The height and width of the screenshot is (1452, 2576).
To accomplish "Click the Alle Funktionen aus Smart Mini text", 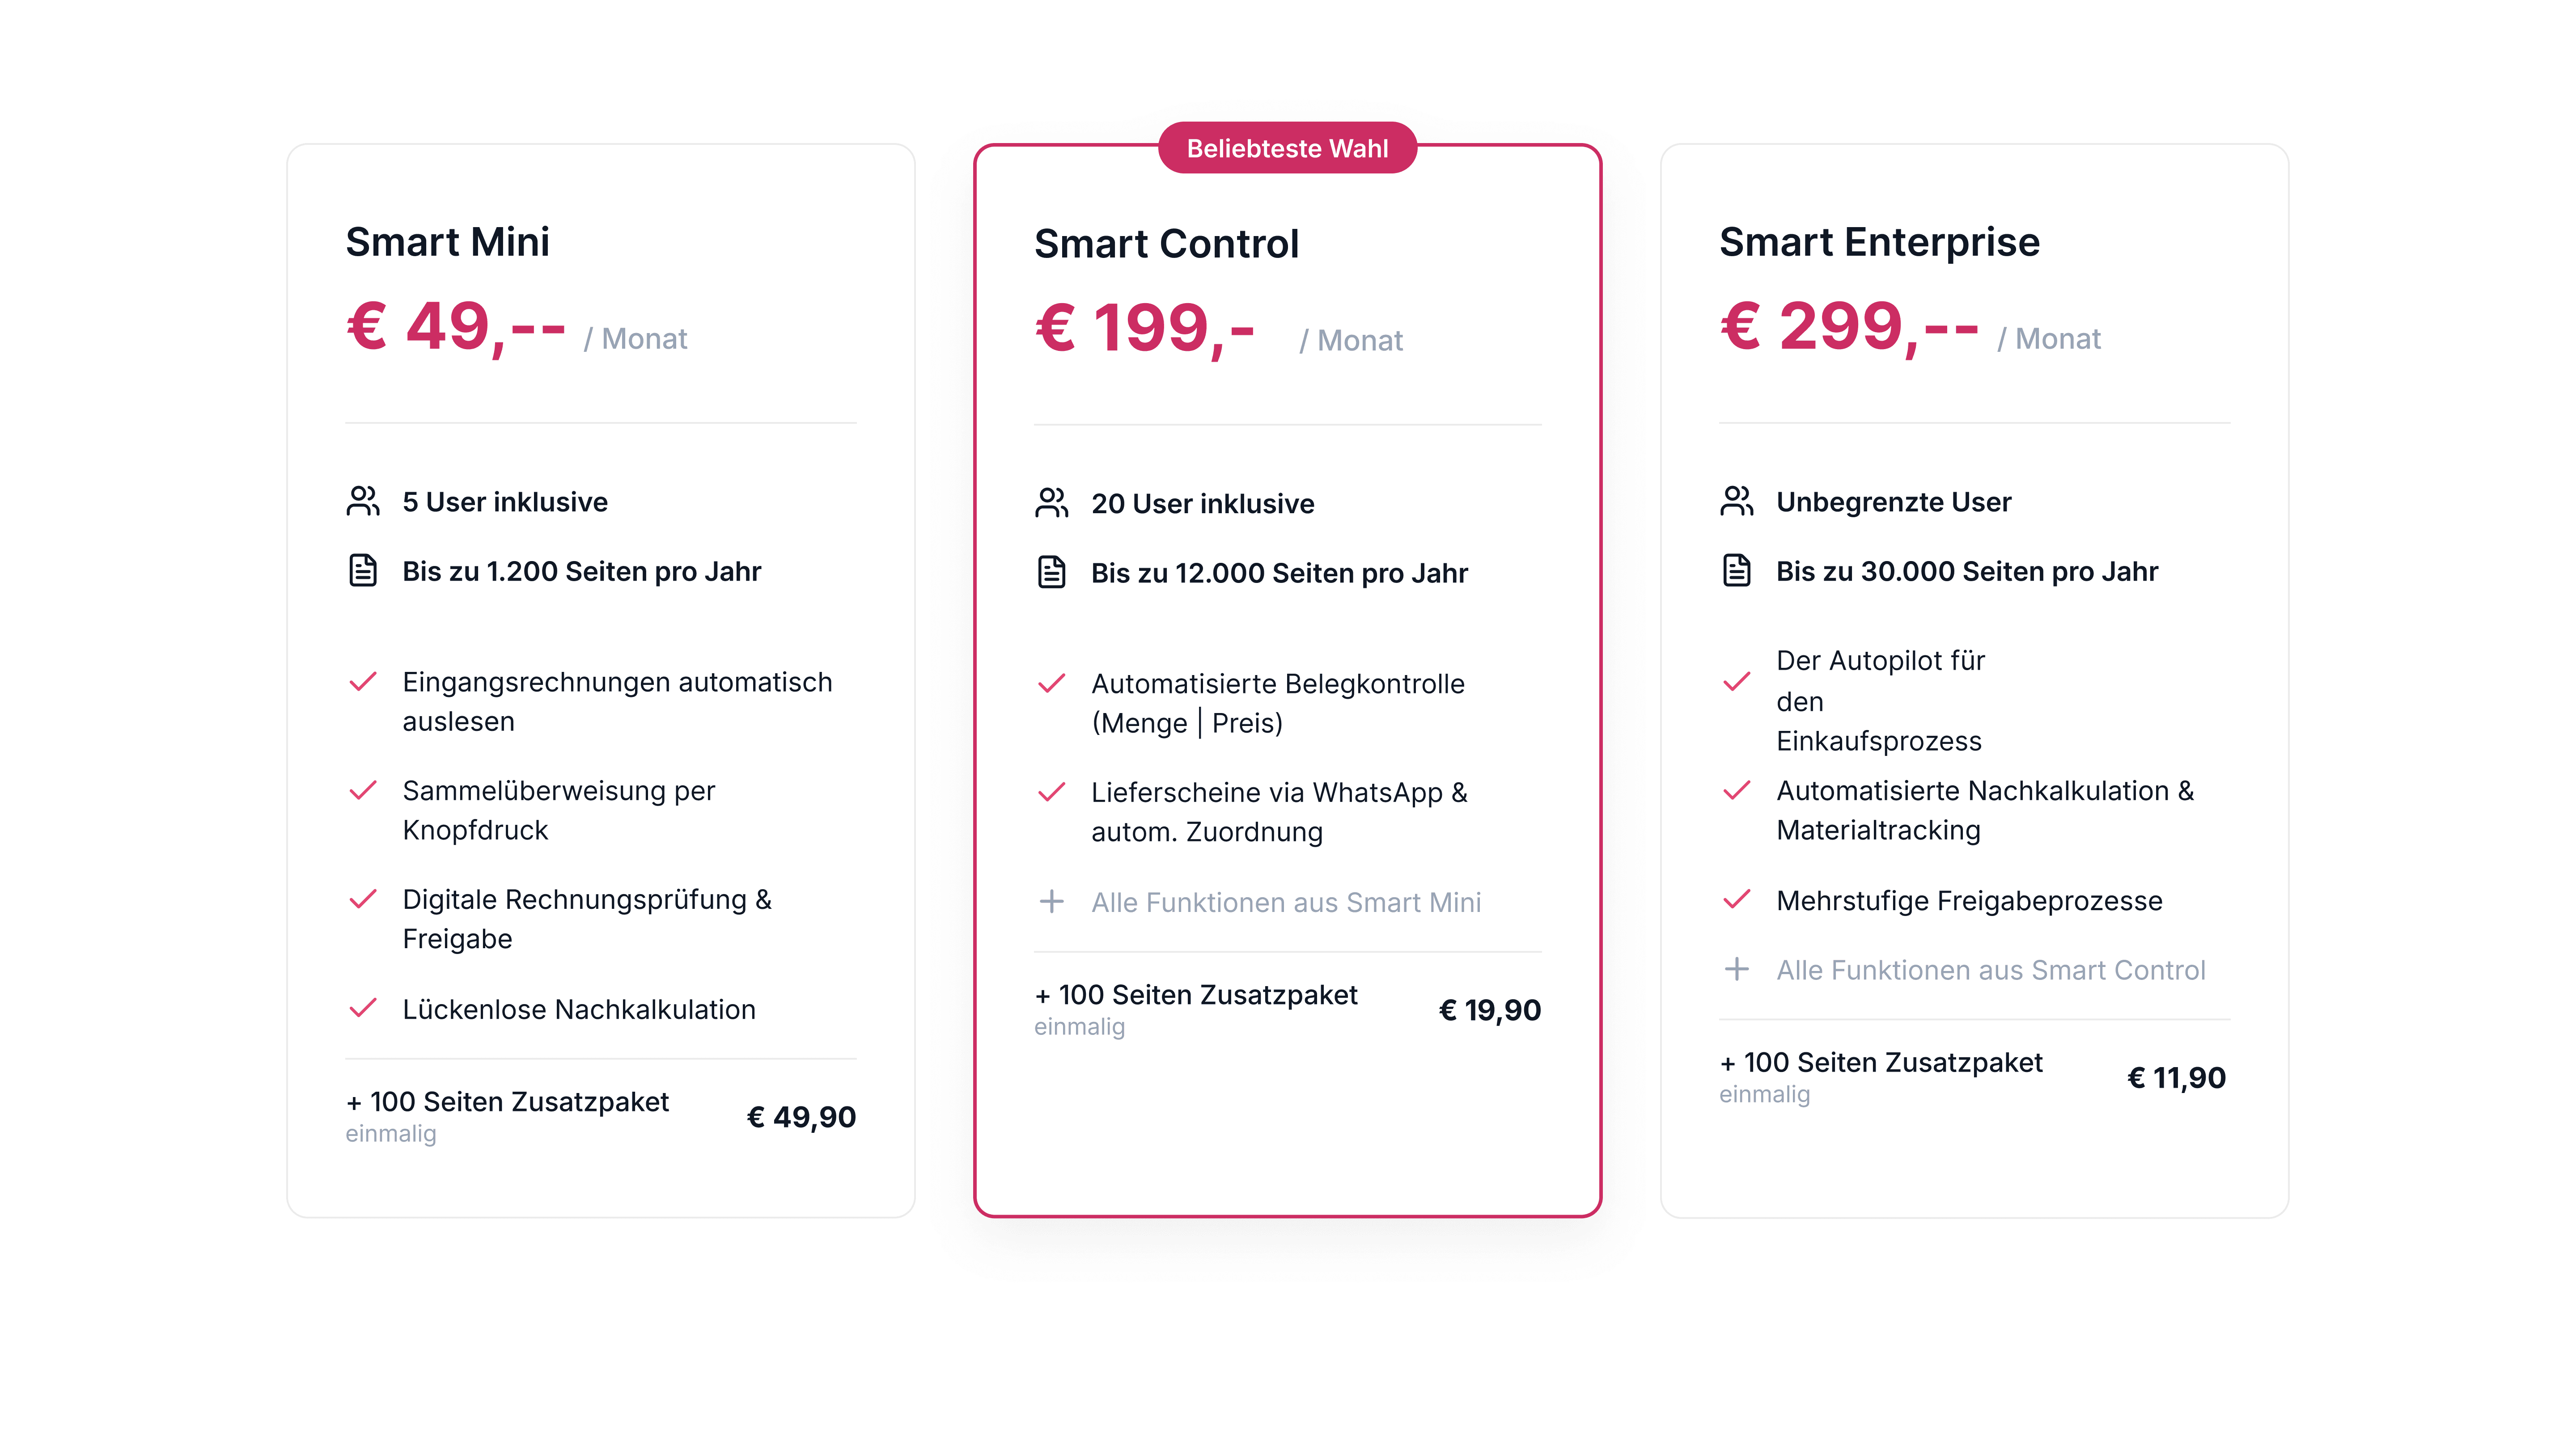I will 1286,903.
